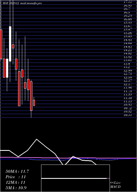The width and height of the screenshot is (137, 192).
Task: Click the 14.43 price axis label
Action: 128,47
